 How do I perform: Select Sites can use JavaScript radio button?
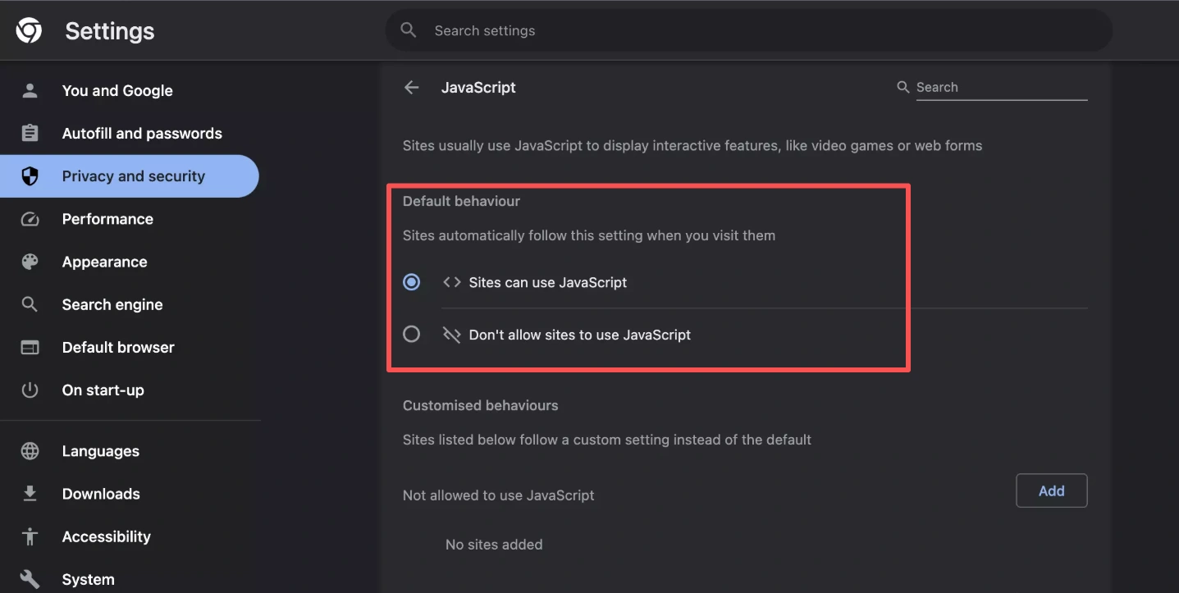(x=412, y=282)
